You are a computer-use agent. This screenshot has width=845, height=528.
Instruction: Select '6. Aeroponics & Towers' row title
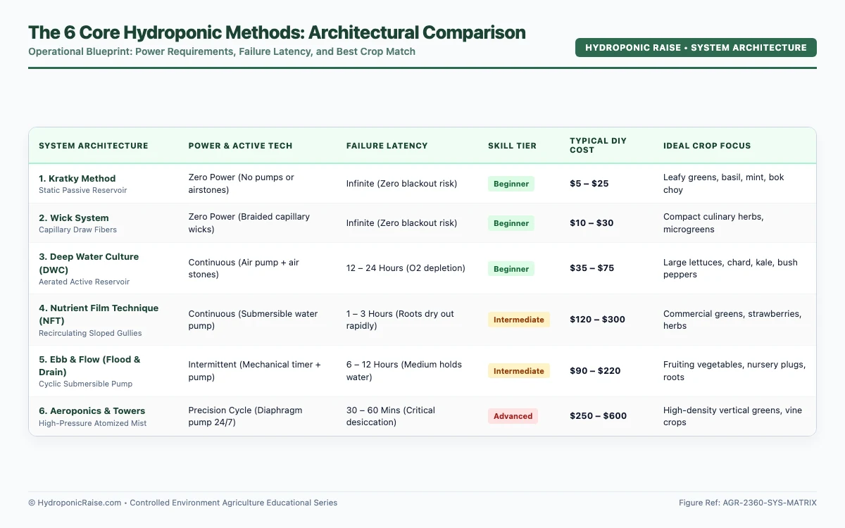tap(92, 410)
